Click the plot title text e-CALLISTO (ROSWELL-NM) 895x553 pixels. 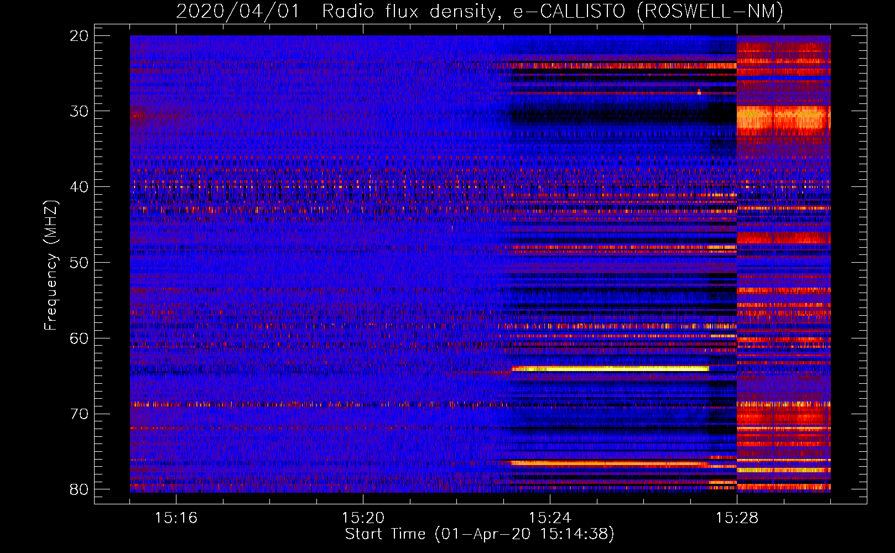[x=648, y=11]
